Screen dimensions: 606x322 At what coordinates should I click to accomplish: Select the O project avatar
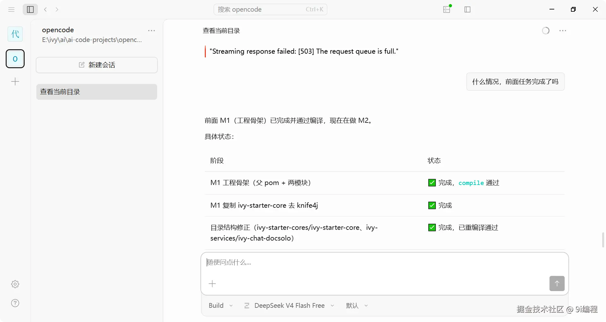click(15, 59)
